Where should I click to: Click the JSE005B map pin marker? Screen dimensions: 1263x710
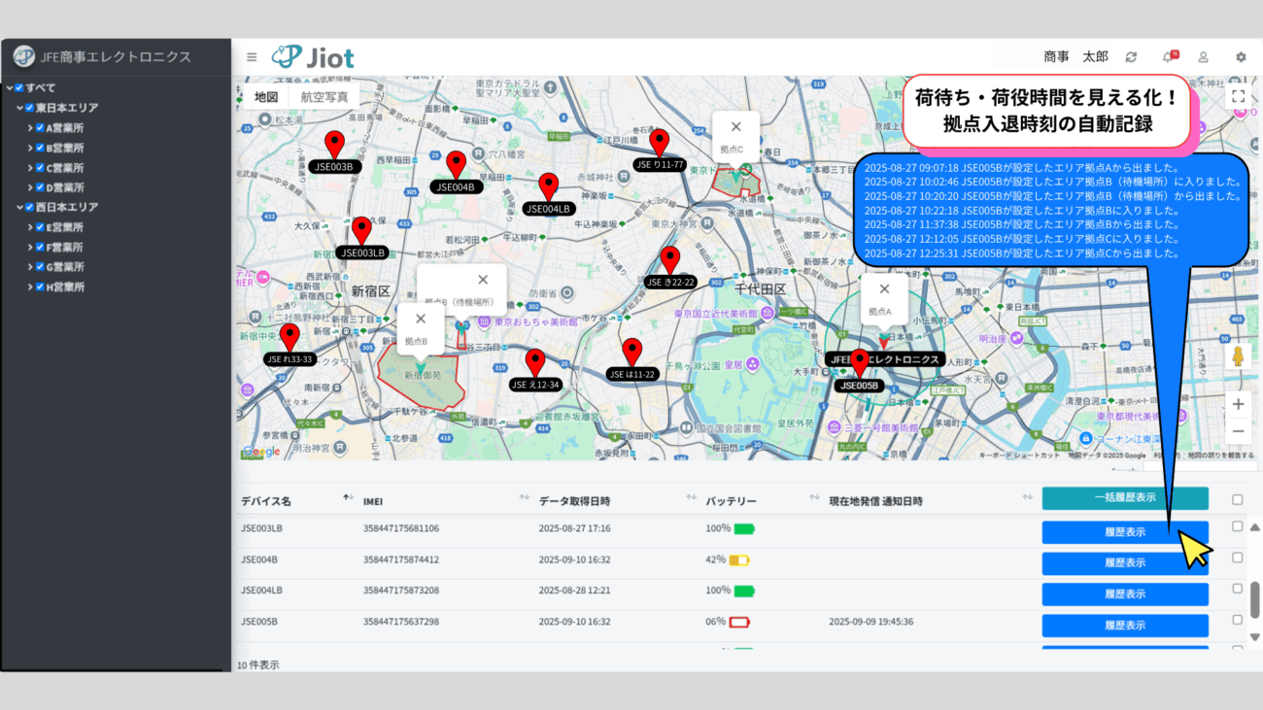pos(859,363)
